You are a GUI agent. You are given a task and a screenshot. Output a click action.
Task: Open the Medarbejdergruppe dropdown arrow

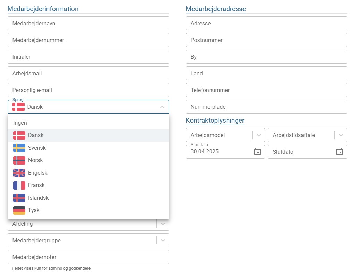tap(163, 240)
